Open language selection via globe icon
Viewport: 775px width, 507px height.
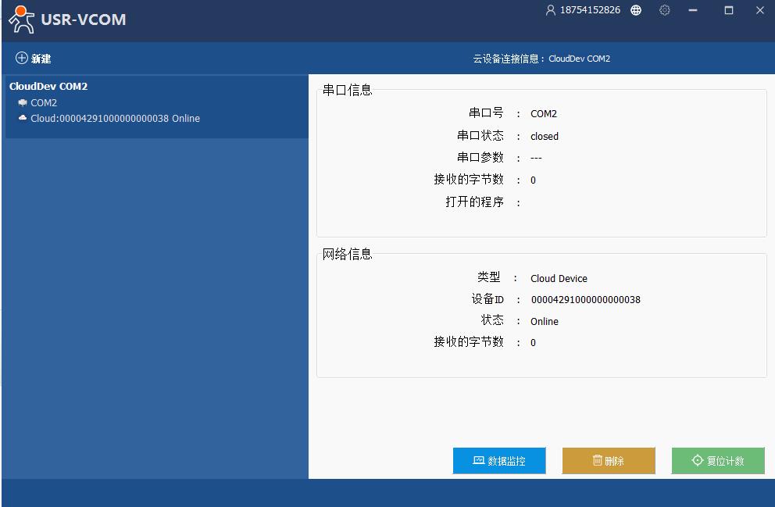[636, 10]
